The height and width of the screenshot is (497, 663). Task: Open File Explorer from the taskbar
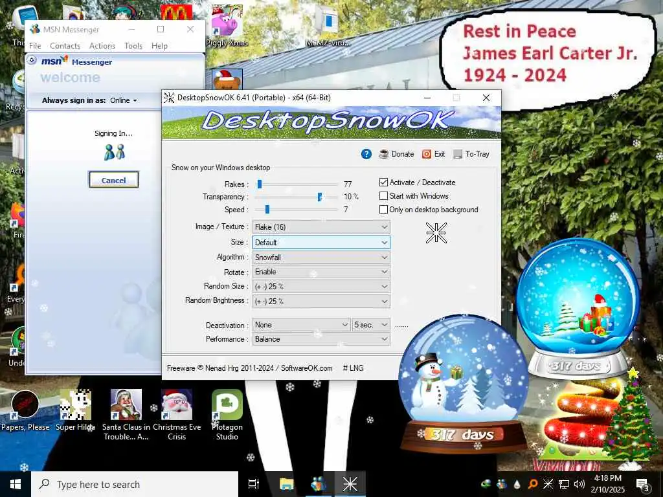pos(286,484)
